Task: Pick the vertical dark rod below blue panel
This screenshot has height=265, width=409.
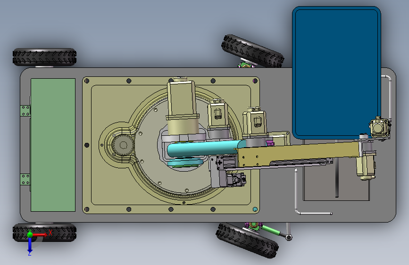Action: pos(337,168)
